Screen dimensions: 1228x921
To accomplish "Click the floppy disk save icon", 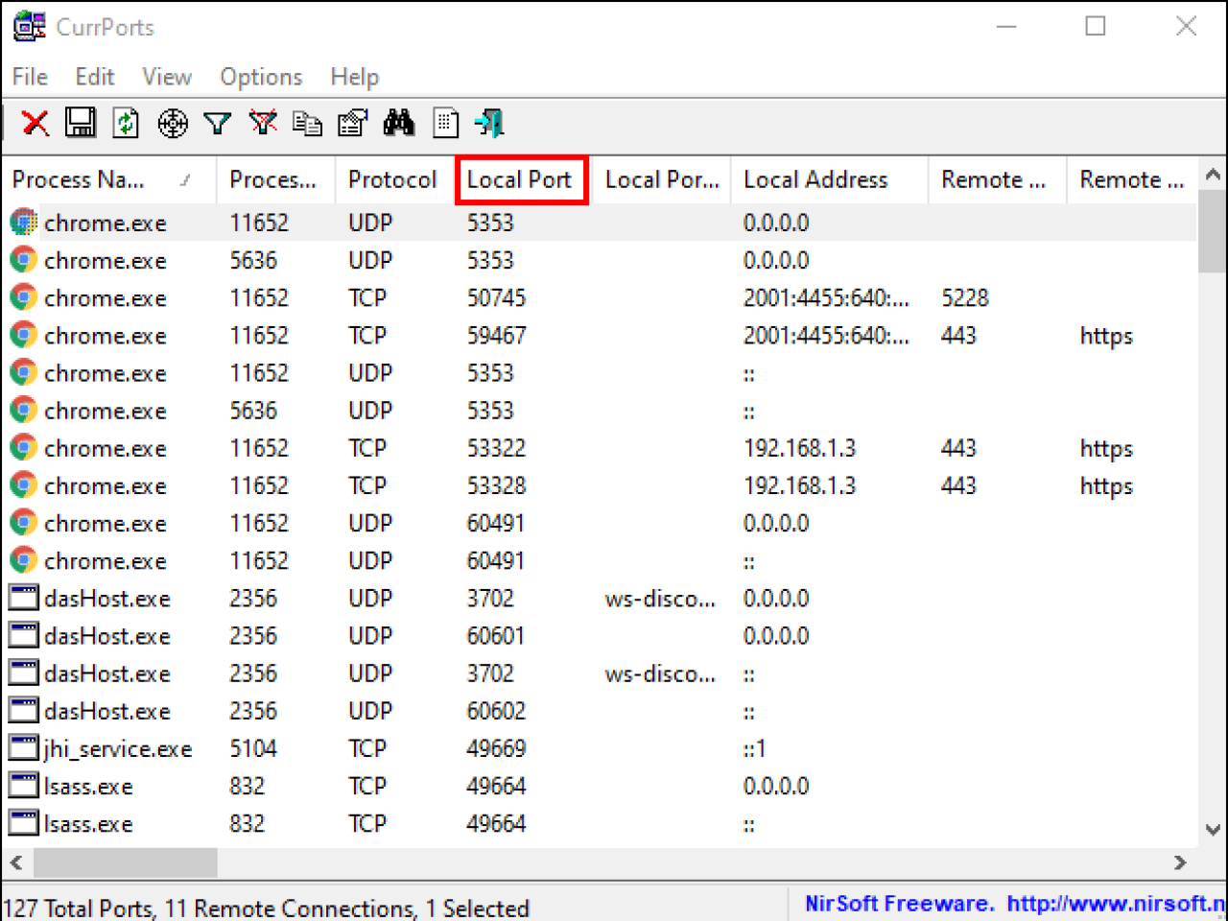I will coord(81,123).
